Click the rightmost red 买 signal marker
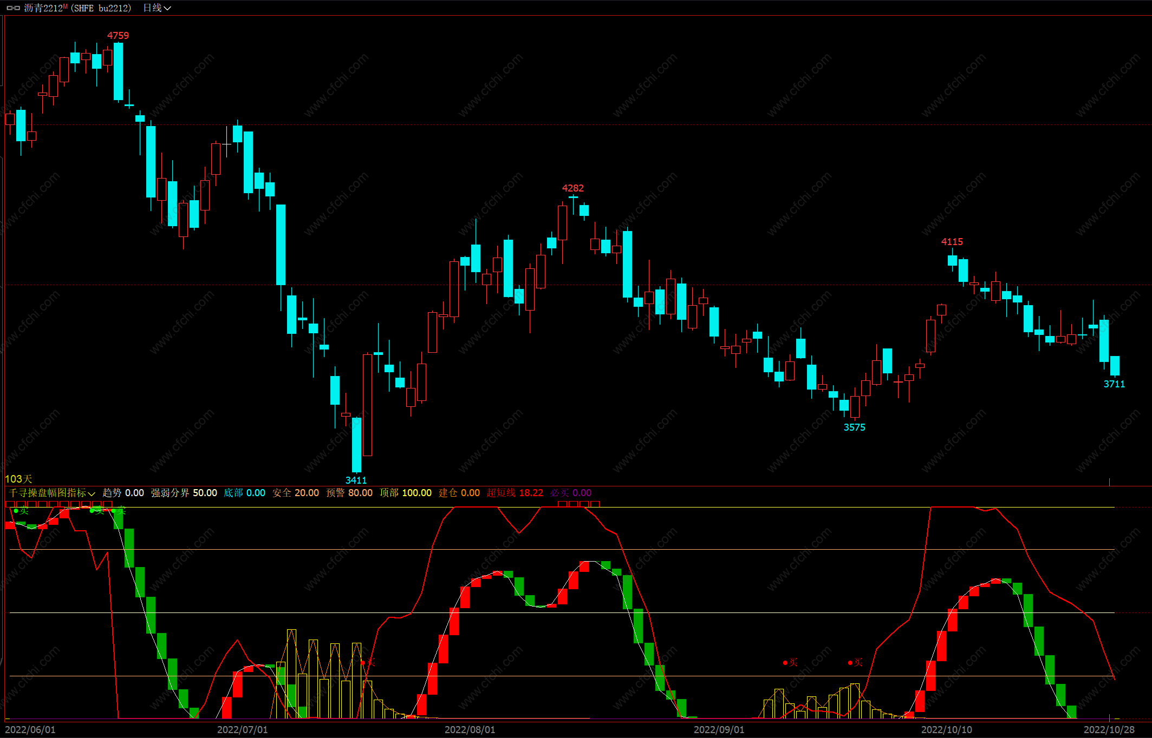Viewport: 1152px width, 738px height. coord(855,662)
